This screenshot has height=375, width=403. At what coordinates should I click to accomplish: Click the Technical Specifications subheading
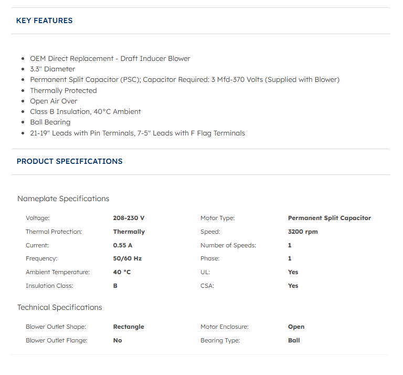[x=60, y=307]
